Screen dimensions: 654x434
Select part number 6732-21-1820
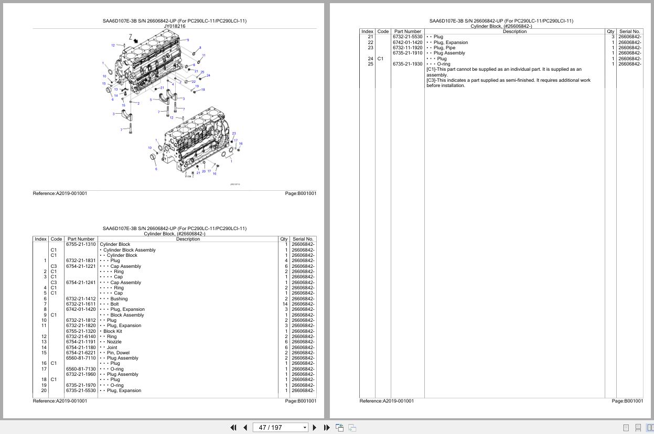pos(81,325)
